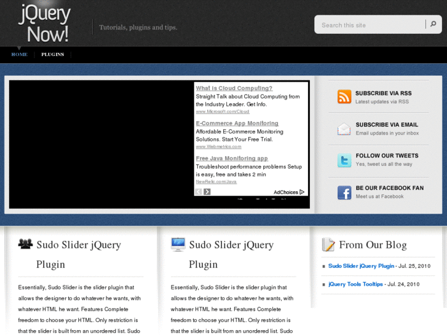
Task: Click the Twitter bird icon
Action: tap(344, 160)
